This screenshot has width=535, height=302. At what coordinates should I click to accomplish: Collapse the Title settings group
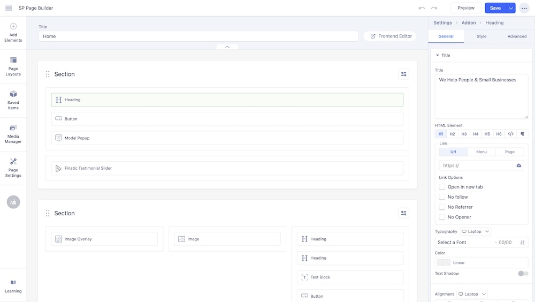click(438, 55)
